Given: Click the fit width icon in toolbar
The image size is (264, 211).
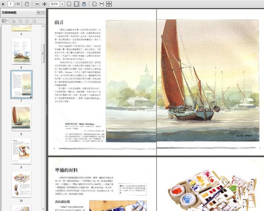Looking at the screenshot, I should tap(102, 4).
